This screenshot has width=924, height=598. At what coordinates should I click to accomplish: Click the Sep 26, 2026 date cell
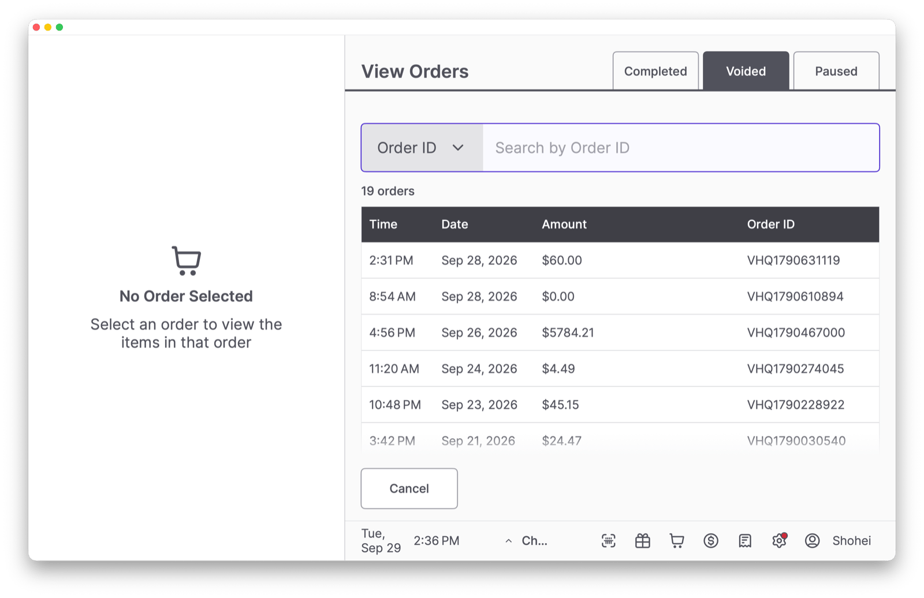point(479,332)
